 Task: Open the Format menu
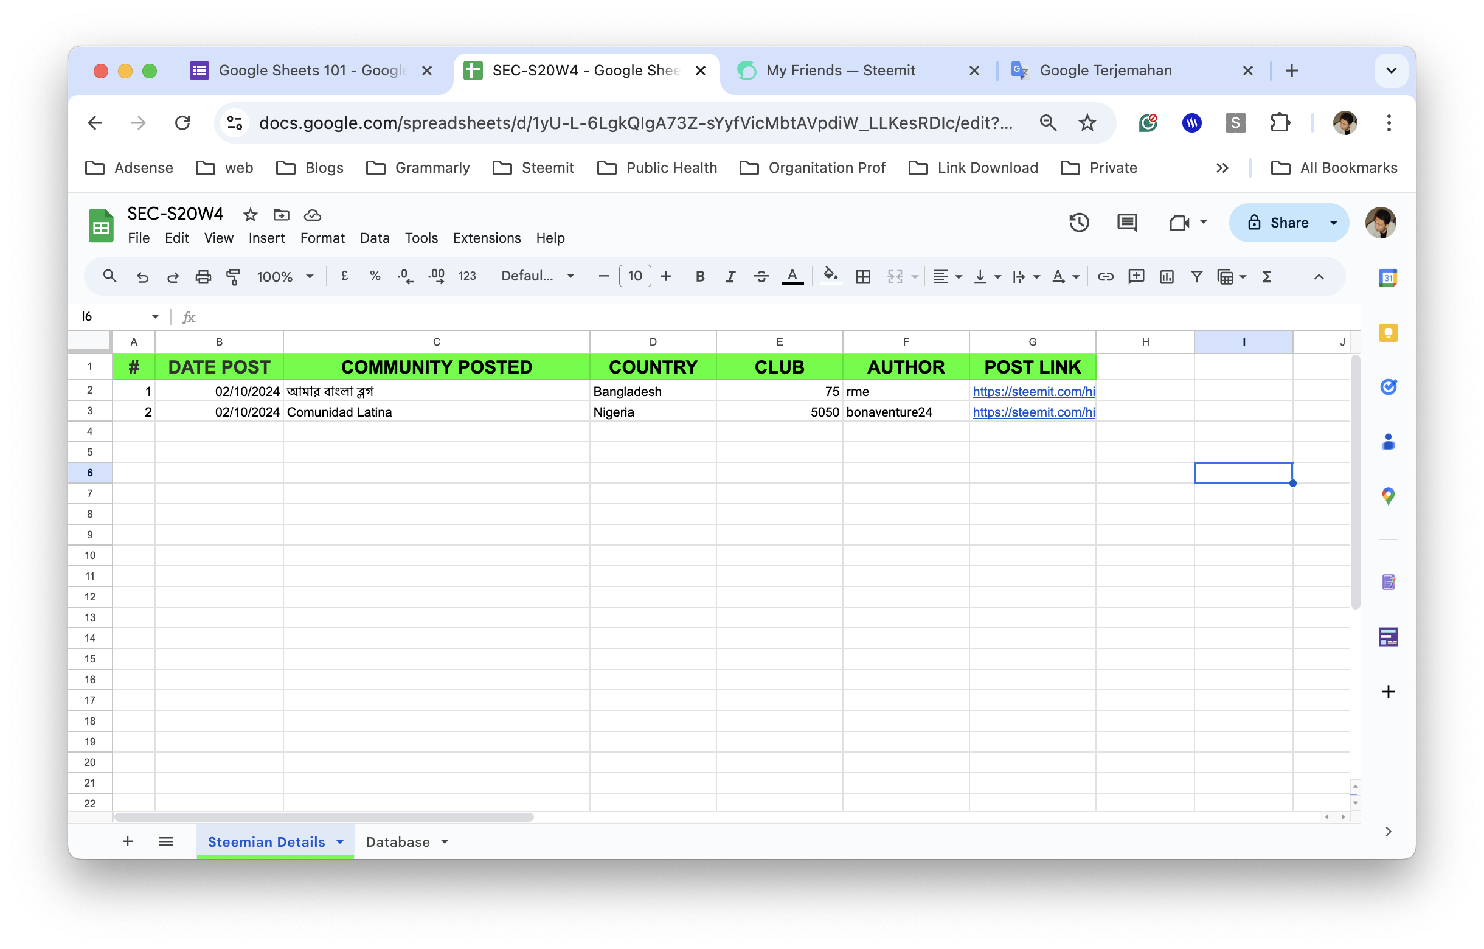tap(322, 238)
